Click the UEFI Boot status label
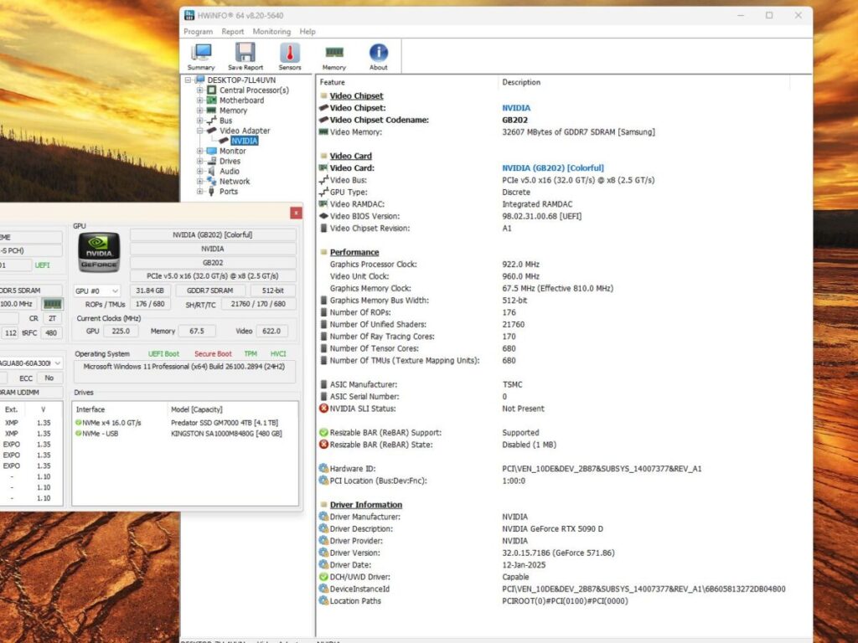Screen dimensions: 858x643 point(163,354)
